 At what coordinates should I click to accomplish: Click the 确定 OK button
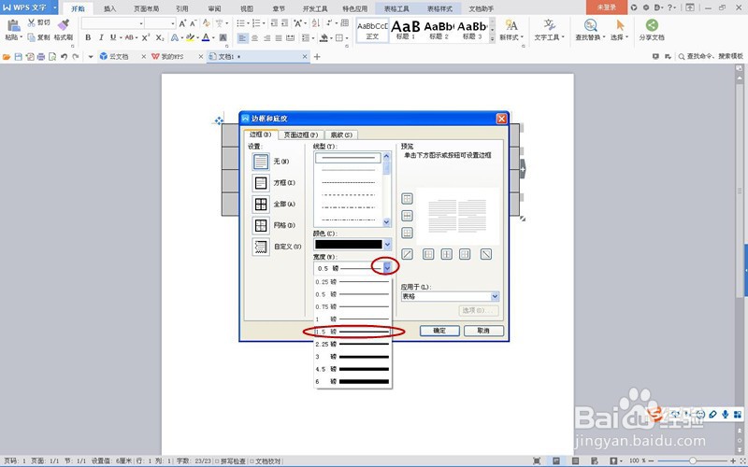(439, 331)
